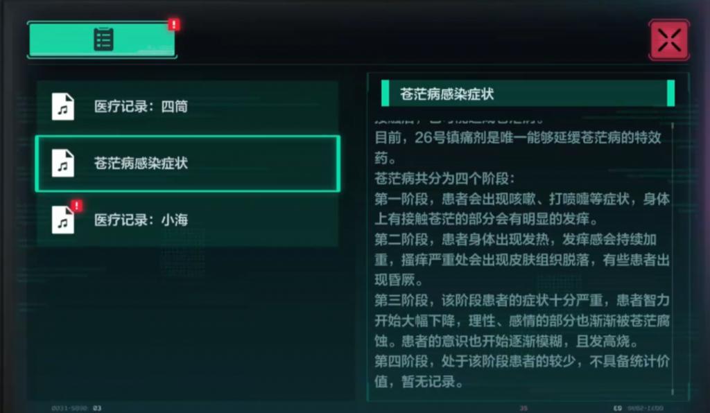Close the records panel with the red X
This screenshot has height=413, width=710.
[669, 39]
